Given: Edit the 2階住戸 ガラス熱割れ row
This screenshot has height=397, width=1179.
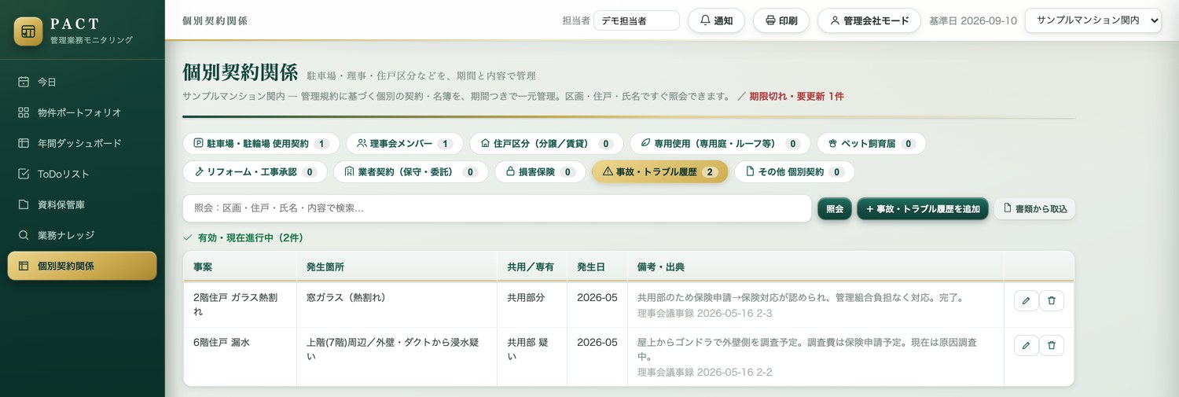Looking at the screenshot, I should [x=1026, y=300].
